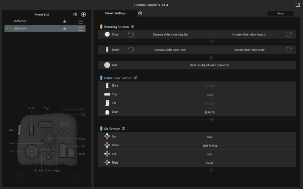Open hamburger menu for Photoshop preset
This screenshot has width=303, height=189.
81,22
